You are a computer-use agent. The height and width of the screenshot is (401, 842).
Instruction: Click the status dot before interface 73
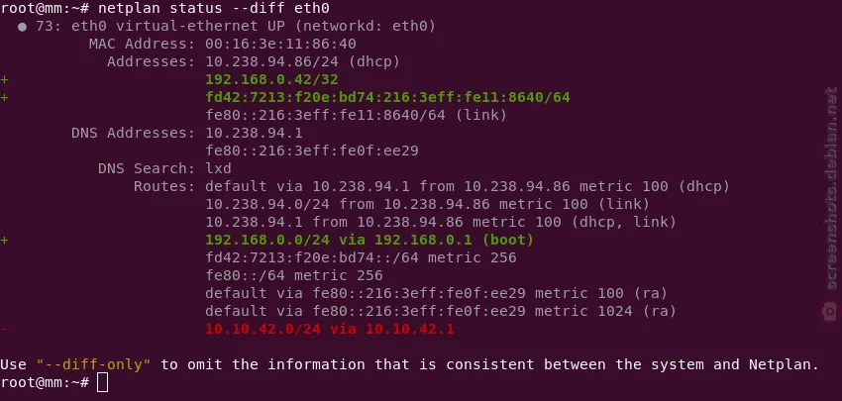(21, 26)
